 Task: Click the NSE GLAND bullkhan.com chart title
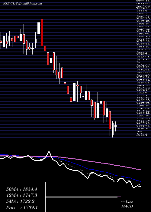point(22,4)
